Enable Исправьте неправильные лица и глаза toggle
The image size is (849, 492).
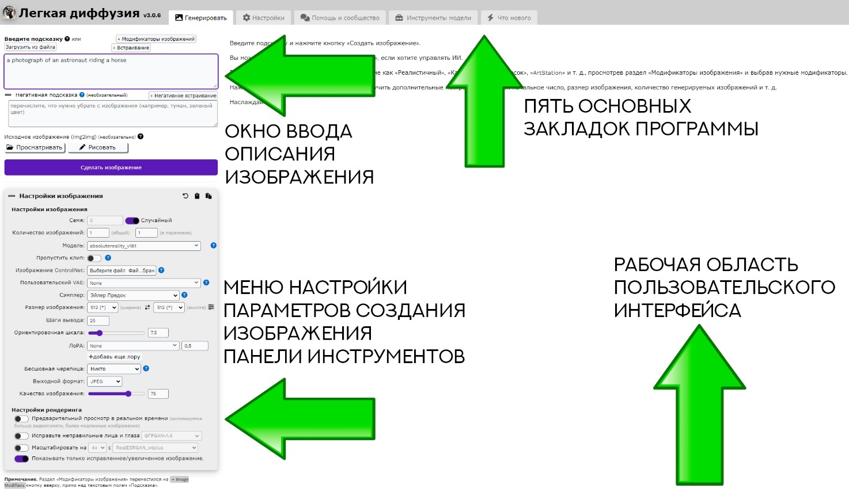[x=21, y=436]
